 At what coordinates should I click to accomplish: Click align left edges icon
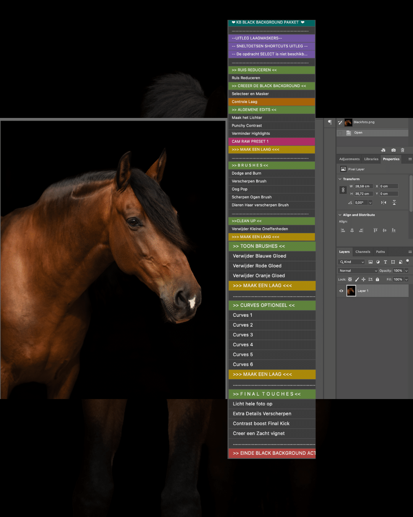click(343, 230)
